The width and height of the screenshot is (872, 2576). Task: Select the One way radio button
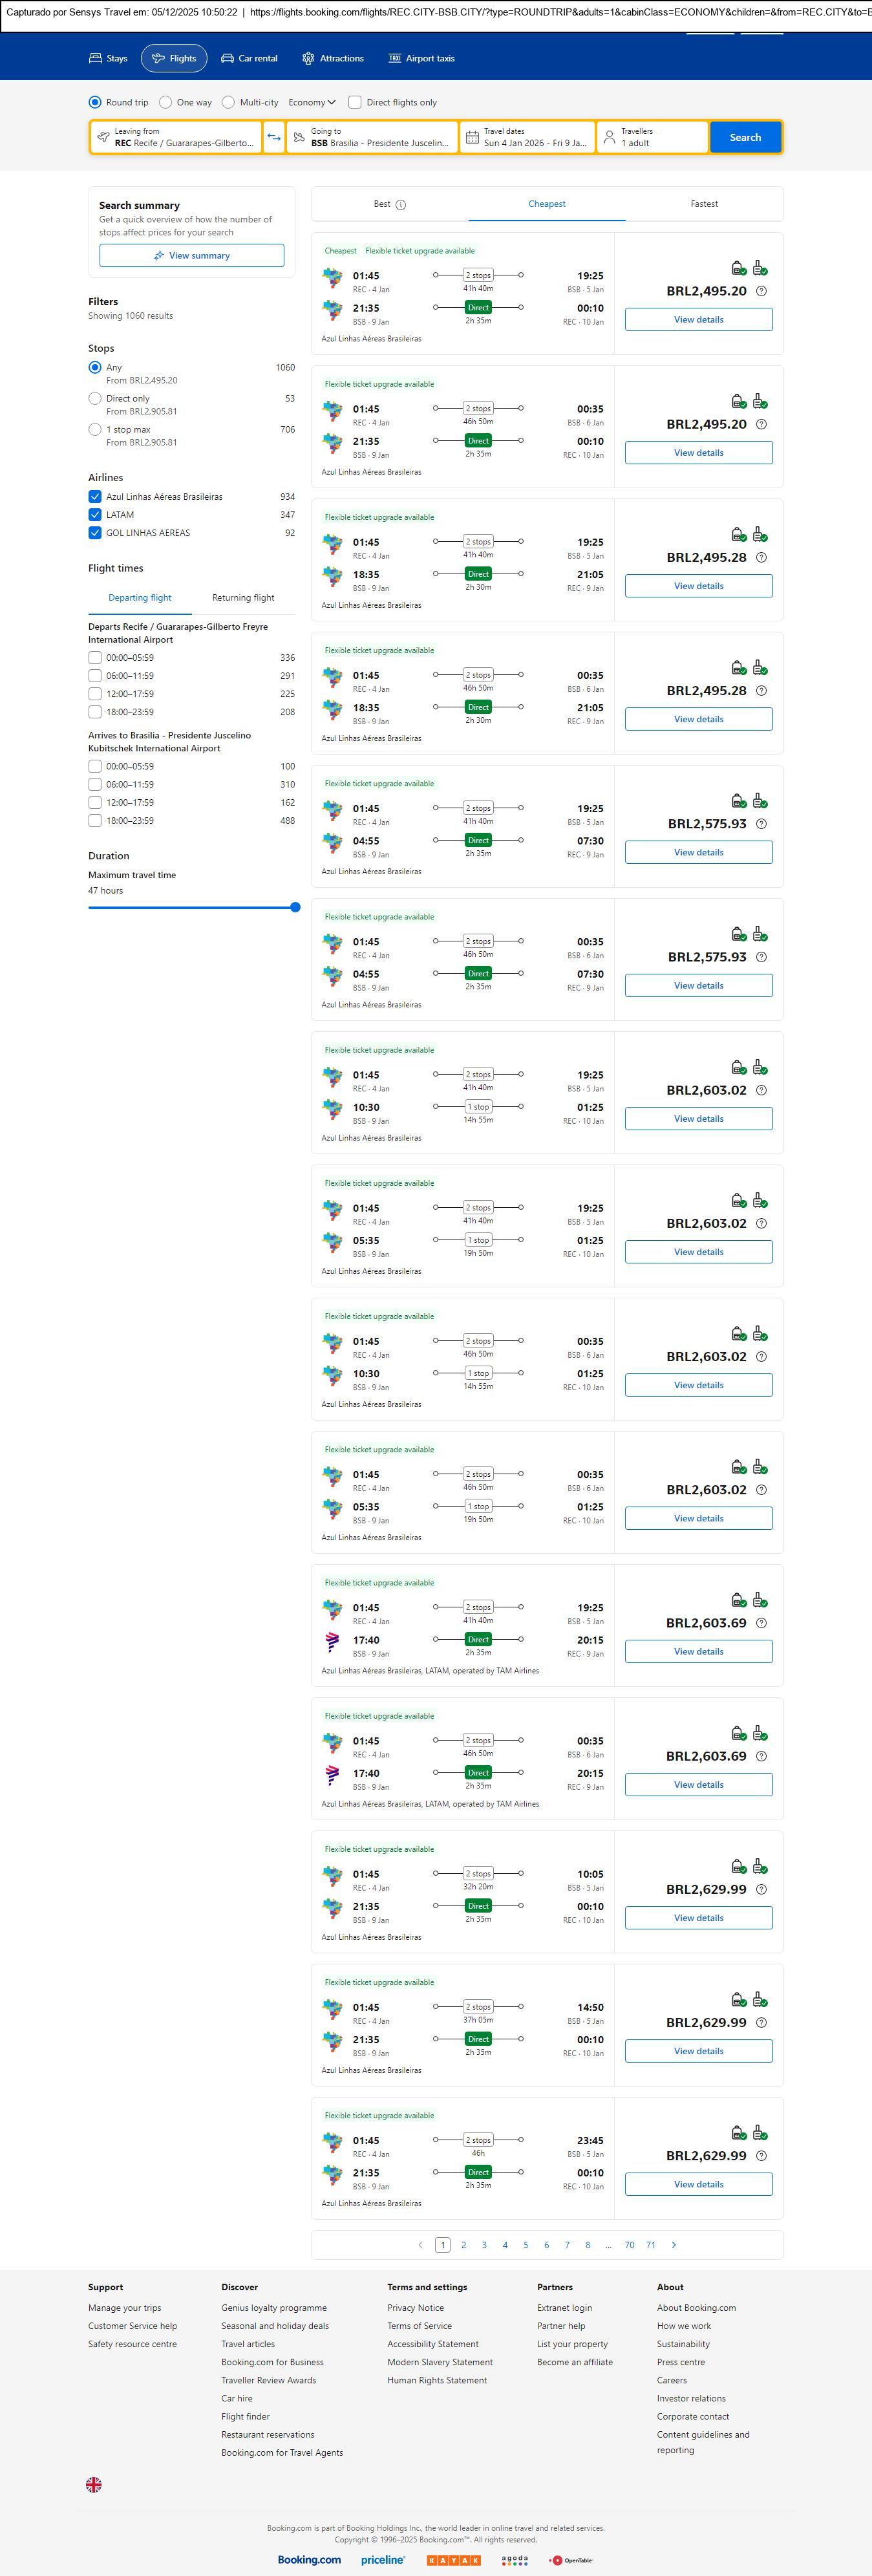point(166,102)
